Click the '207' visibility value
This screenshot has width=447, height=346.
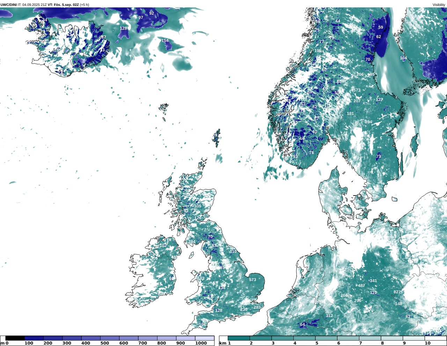[x=357, y=101]
